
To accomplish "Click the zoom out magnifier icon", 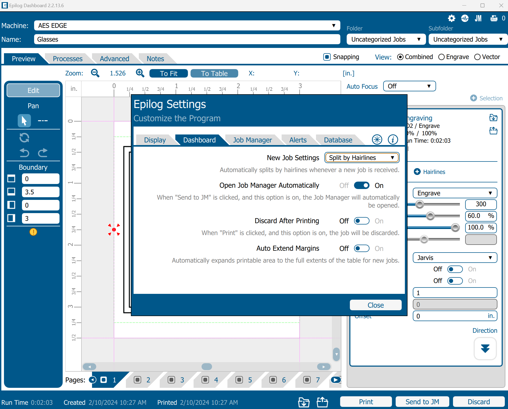I will (95, 73).
